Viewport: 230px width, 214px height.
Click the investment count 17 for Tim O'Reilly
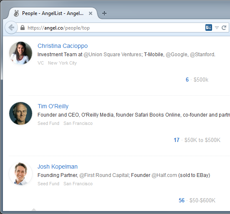click(177, 140)
